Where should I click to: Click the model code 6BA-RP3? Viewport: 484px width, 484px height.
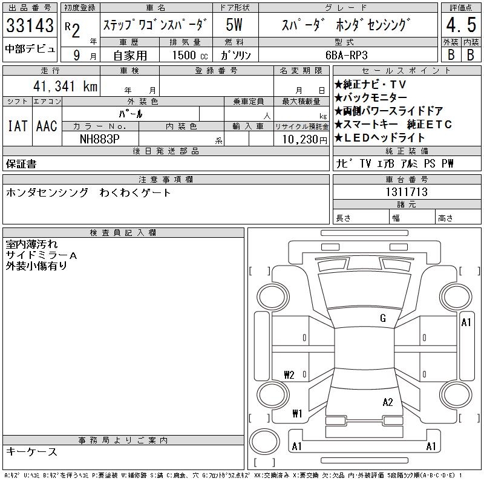click(x=347, y=54)
